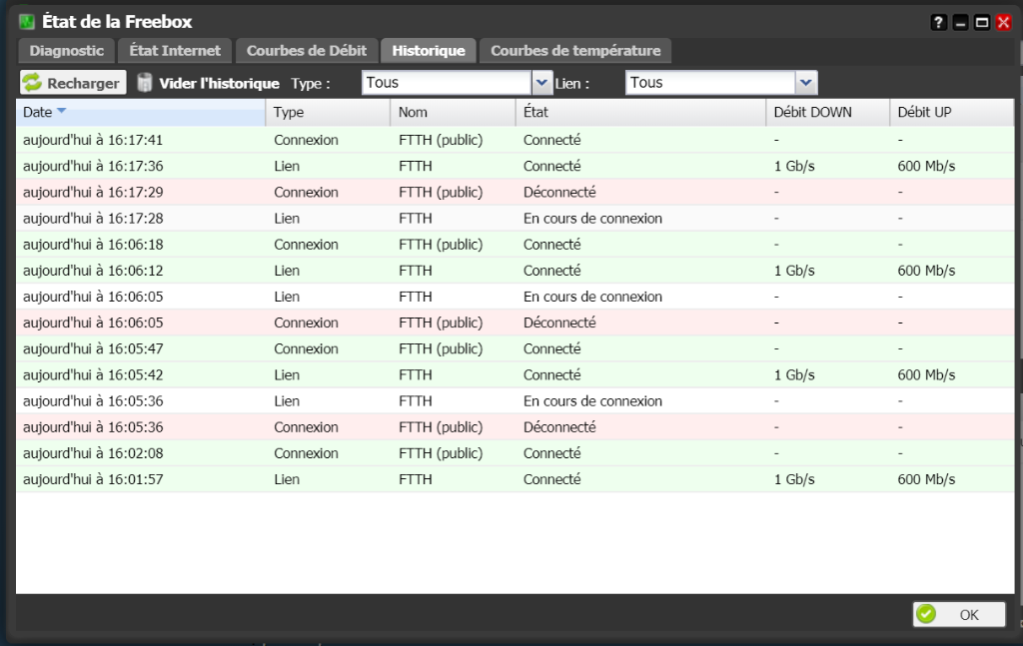Click FTTH (public) in the 16:17:41 row
Viewport: 1023px width, 646px height.
pyautogui.click(x=441, y=140)
